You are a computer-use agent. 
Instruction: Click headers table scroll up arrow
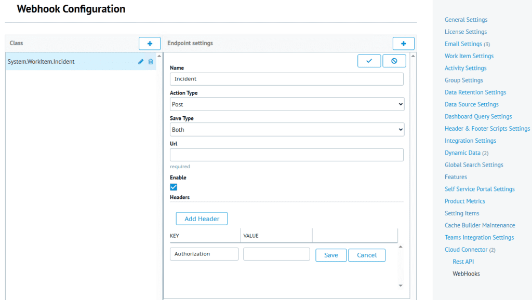pos(401,247)
